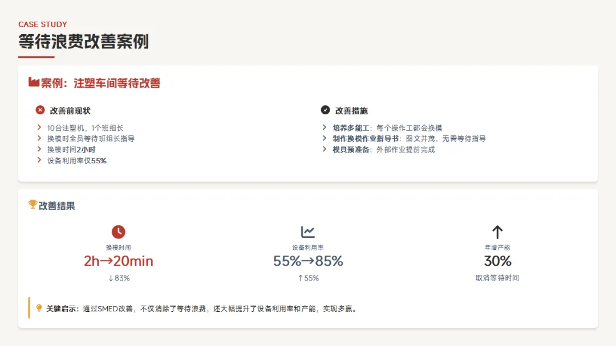This screenshot has height=346, width=616.
Task: Click chevron before 10台注塑机，1个班组长
Action: (39, 127)
